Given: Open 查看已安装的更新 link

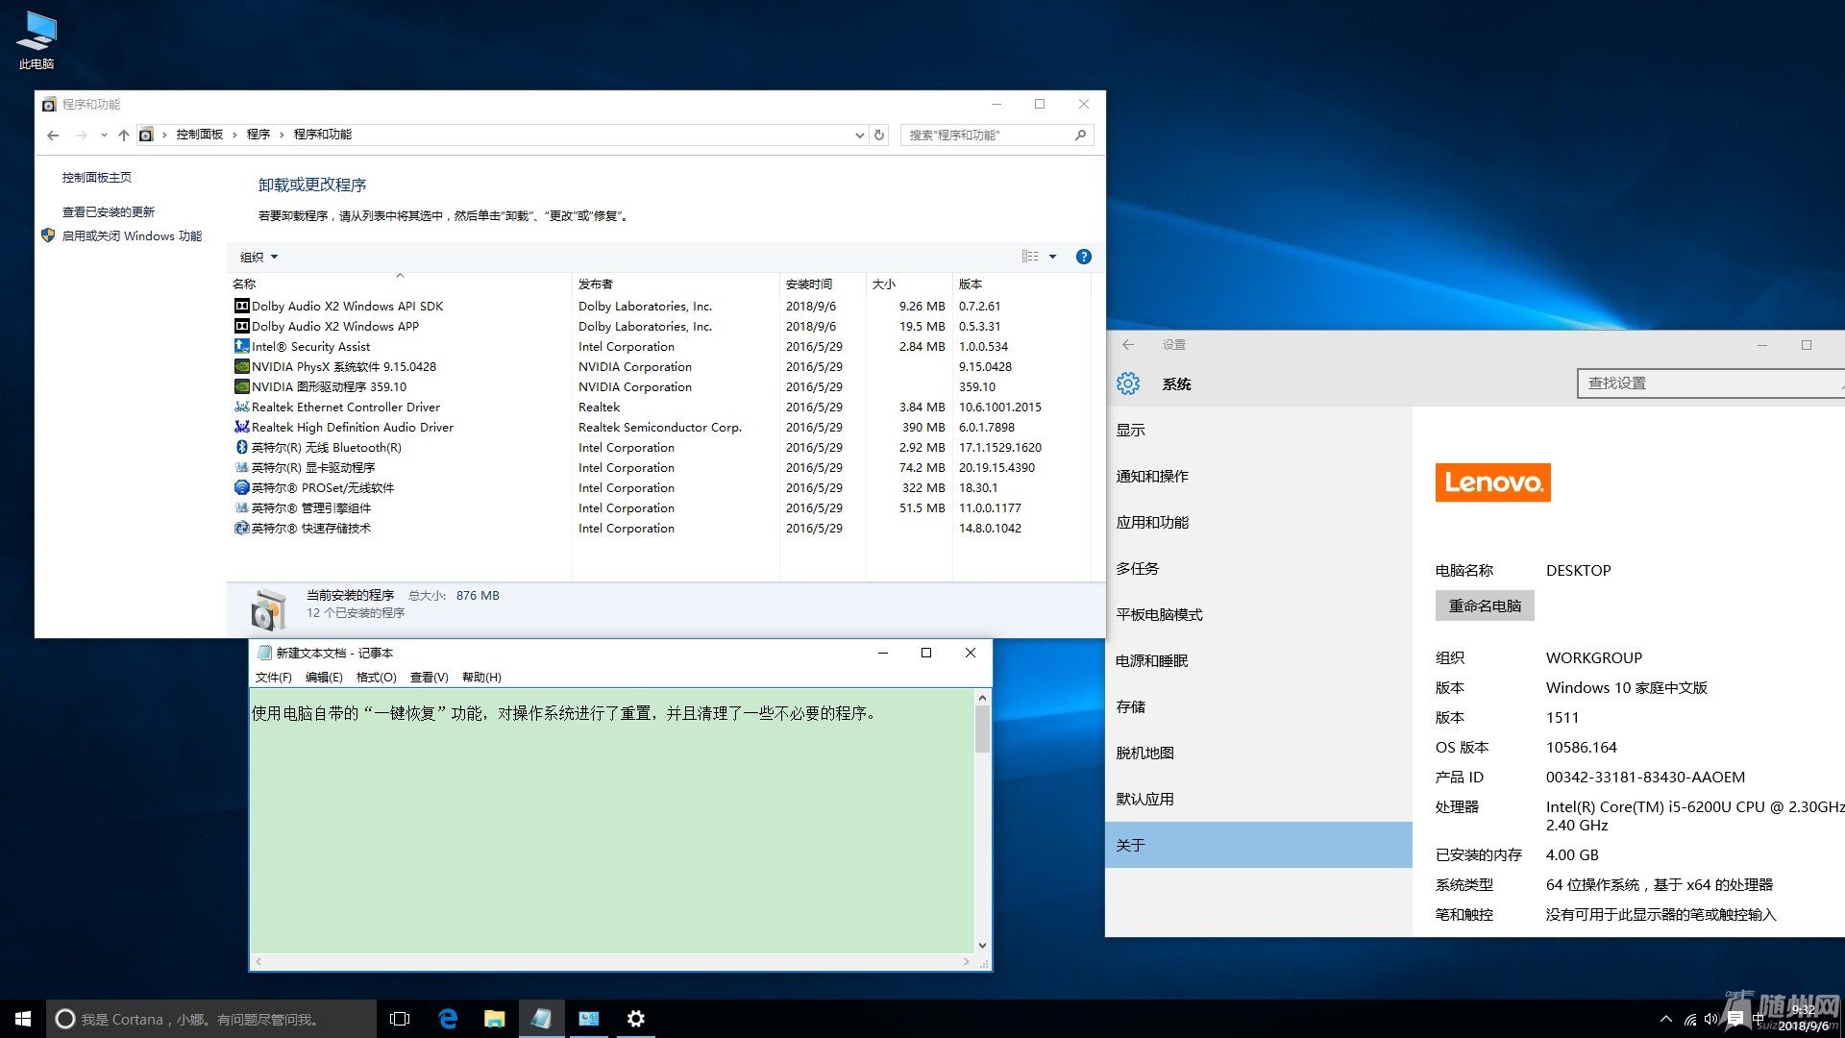Looking at the screenshot, I should click(x=109, y=211).
